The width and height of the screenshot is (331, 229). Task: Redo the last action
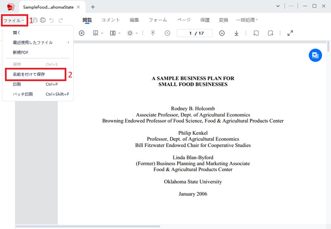click(x=60, y=20)
